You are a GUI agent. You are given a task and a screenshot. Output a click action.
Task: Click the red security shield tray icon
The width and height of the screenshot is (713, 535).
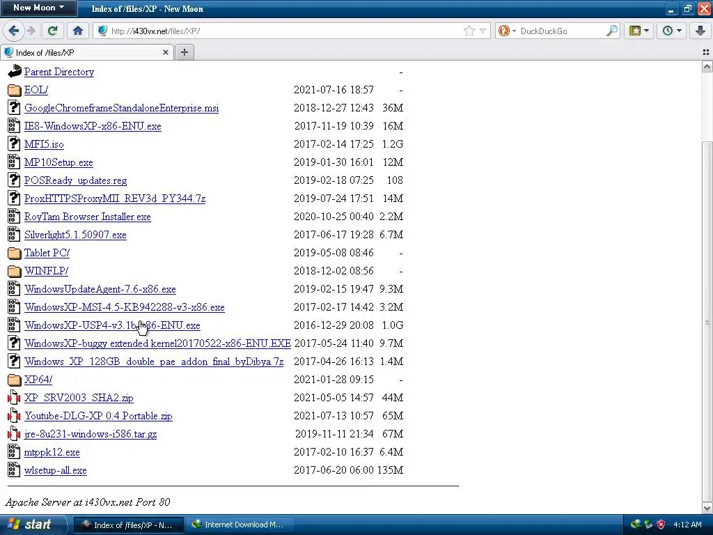(x=661, y=525)
